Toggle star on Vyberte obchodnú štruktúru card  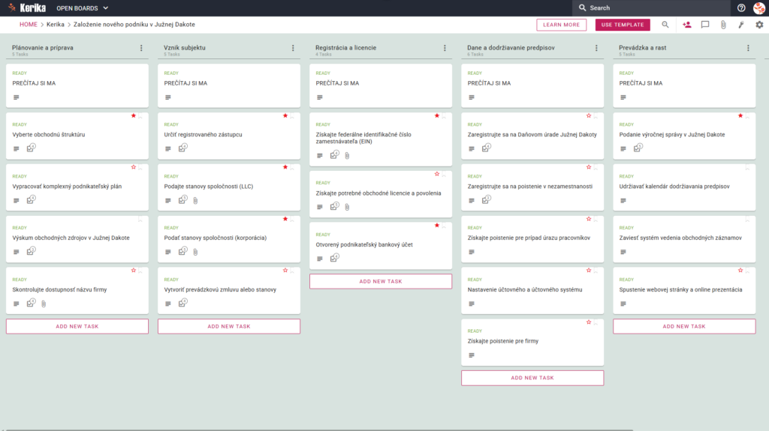[134, 115]
